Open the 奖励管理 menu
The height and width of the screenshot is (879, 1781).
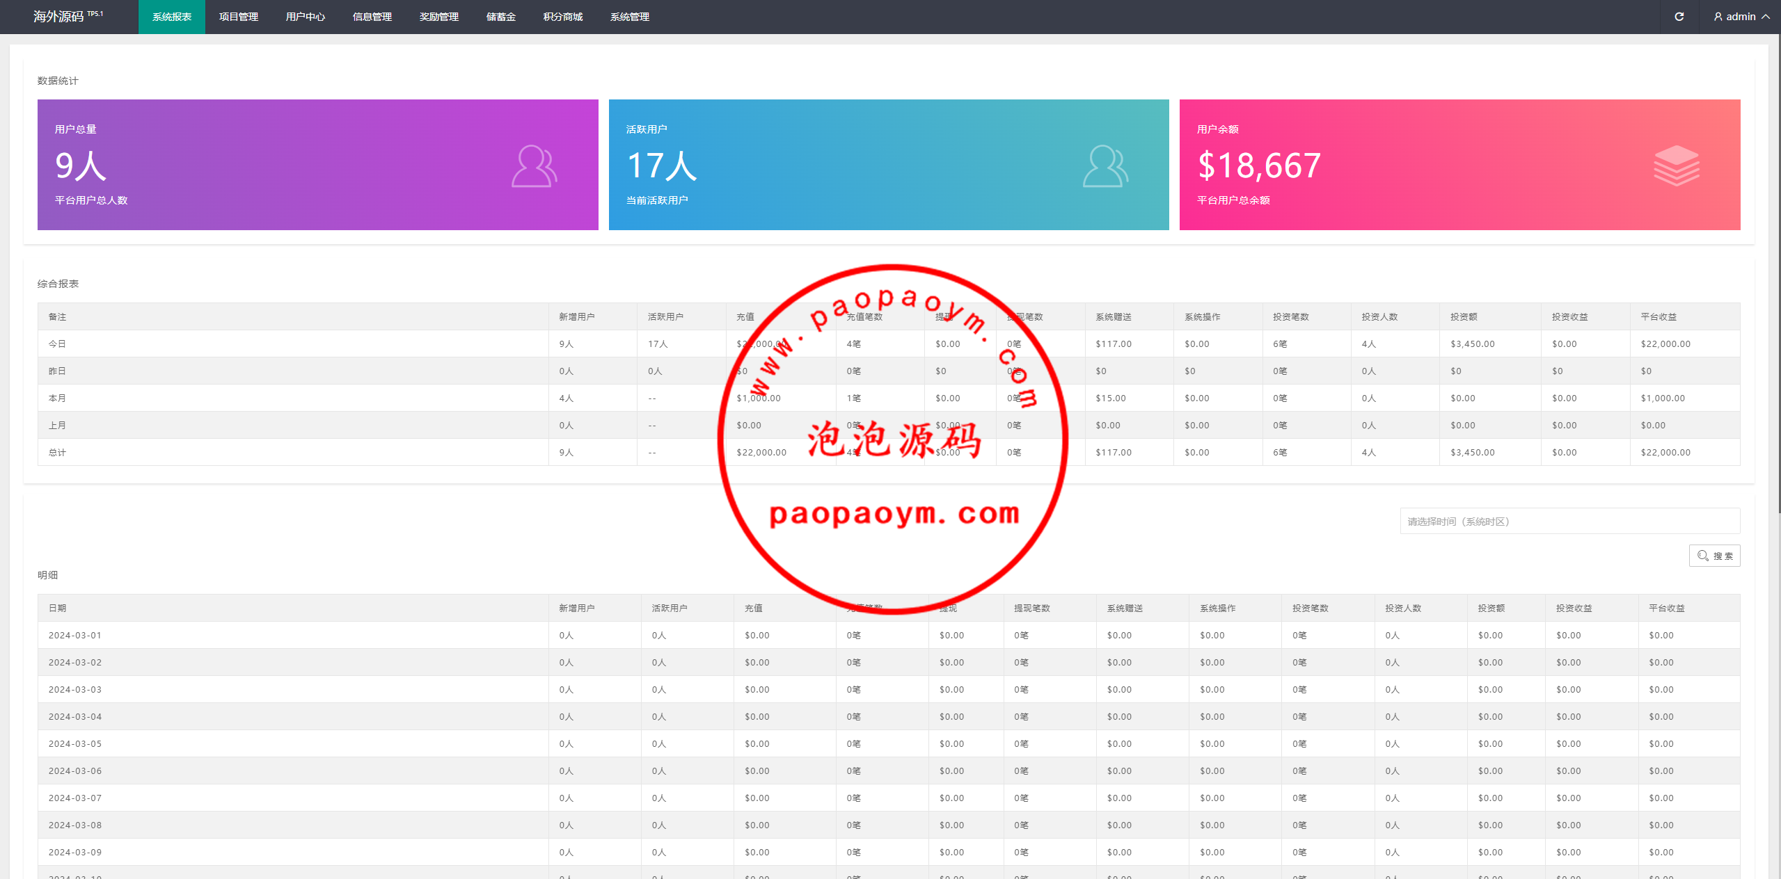click(x=439, y=17)
